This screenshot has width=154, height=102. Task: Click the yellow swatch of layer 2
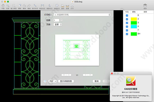134,19
